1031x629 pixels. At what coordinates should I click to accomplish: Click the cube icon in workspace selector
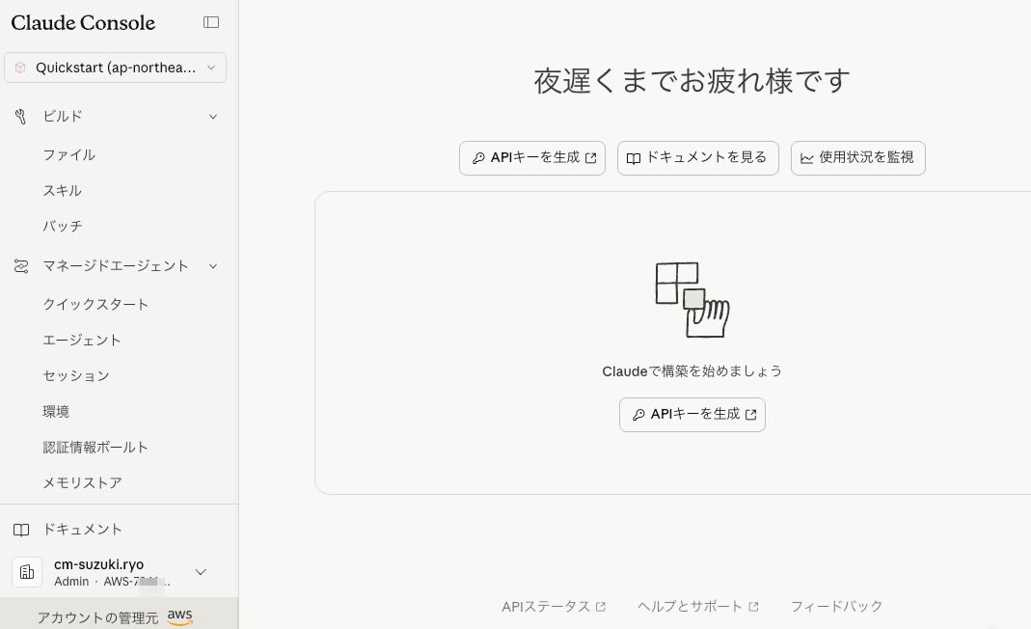coord(20,68)
